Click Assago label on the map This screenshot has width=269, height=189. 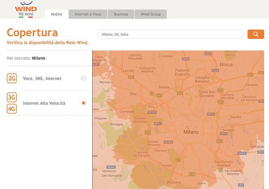(x=167, y=165)
